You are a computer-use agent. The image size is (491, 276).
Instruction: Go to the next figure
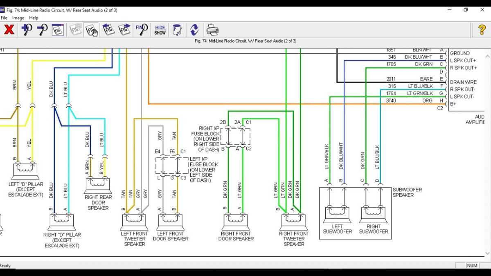coord(124,29)
